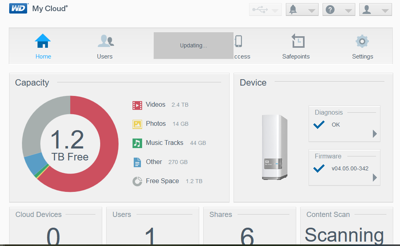Select the Safepoints tab label
400x246 pixels.
click(x=296, y=57)
